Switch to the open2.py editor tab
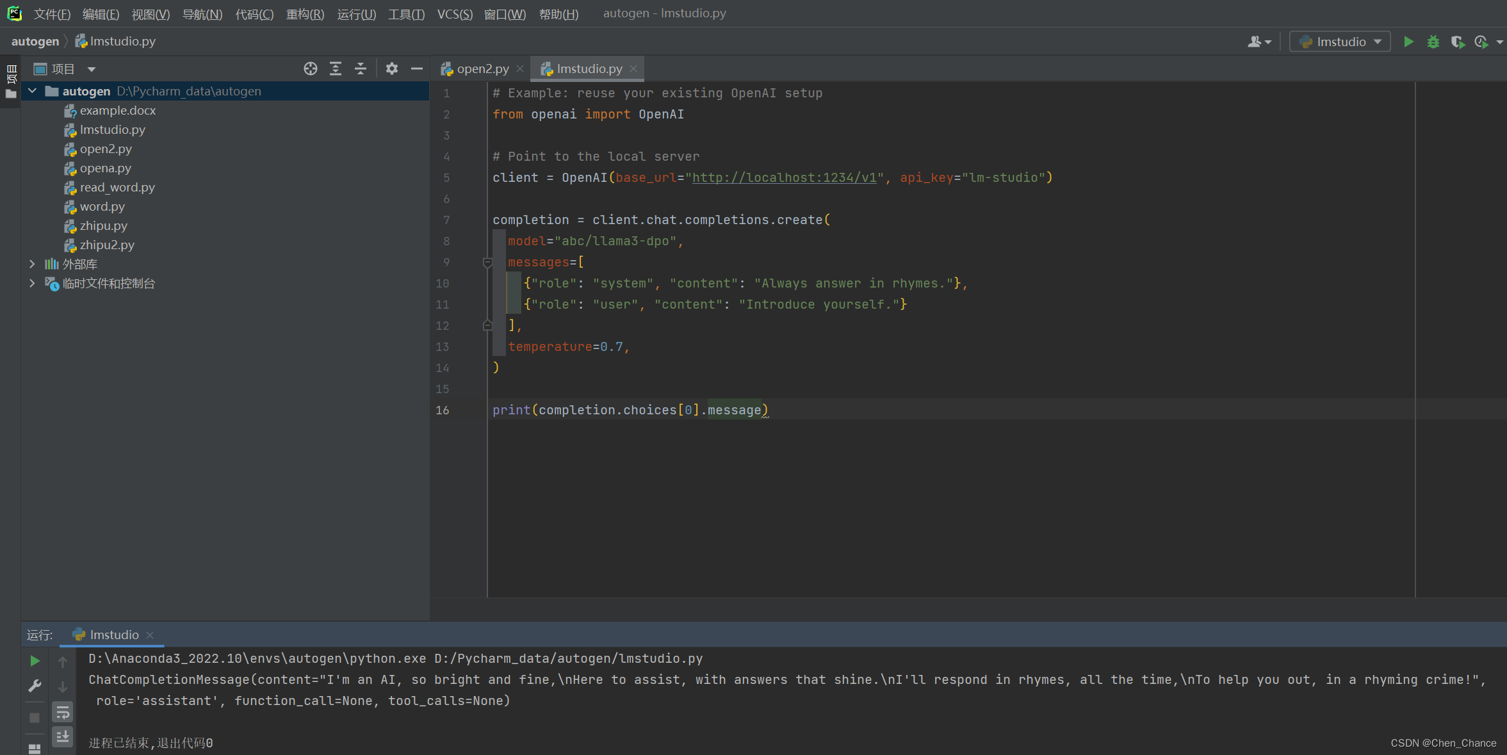This screenshot has width=1507, height=755. (x=482, y=69)
